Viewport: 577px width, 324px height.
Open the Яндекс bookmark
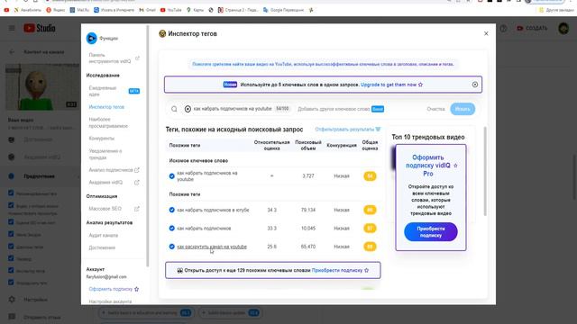pyautogui.click(x=56, y=10)
